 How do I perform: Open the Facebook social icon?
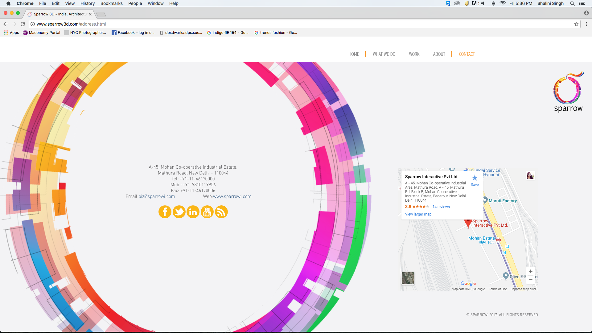click(165, 212)
